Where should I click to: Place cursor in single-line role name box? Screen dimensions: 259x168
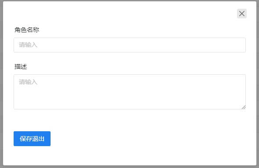(130, 45)
